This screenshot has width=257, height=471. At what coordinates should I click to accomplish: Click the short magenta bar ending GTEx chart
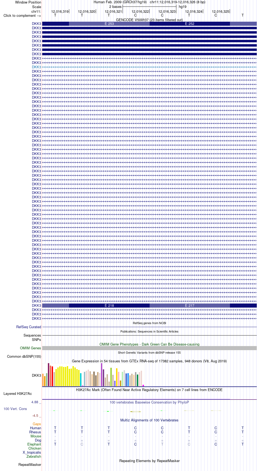143,385
